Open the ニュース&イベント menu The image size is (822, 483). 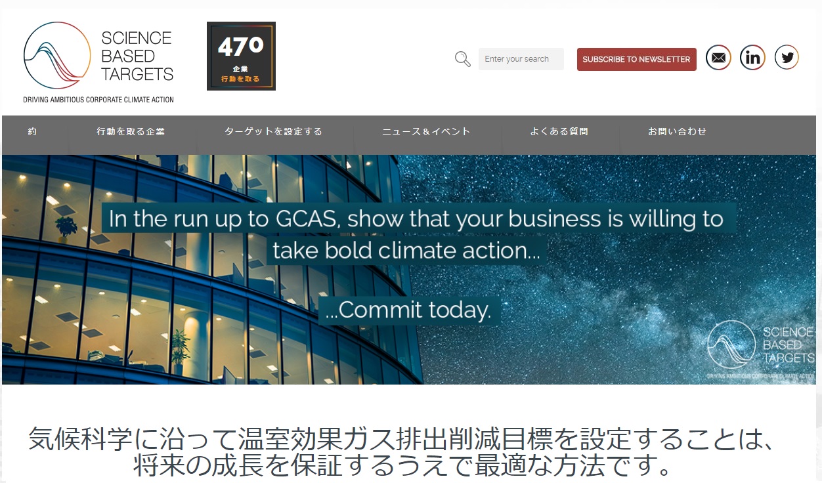pos(426,131)
